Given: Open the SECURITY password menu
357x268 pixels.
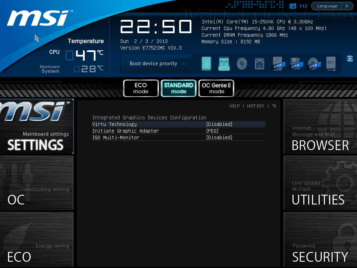Looking at the screenshot, I should coord(320,239).
